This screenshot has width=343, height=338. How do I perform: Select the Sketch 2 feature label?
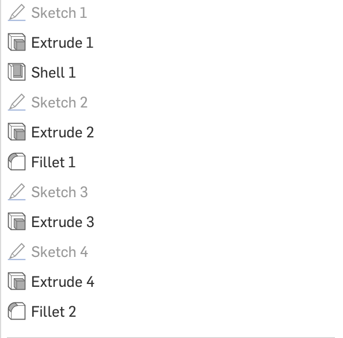tap(59, 102)
